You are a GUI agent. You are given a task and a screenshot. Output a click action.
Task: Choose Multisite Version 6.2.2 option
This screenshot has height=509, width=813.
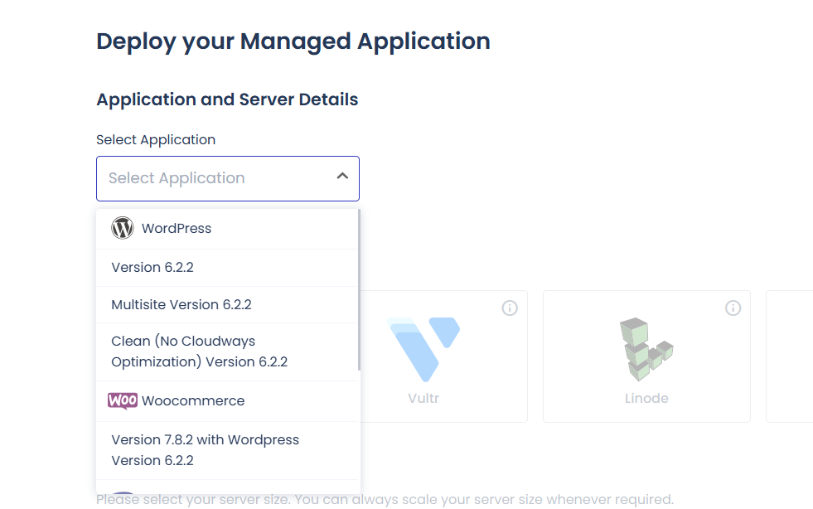click(228, 304)
